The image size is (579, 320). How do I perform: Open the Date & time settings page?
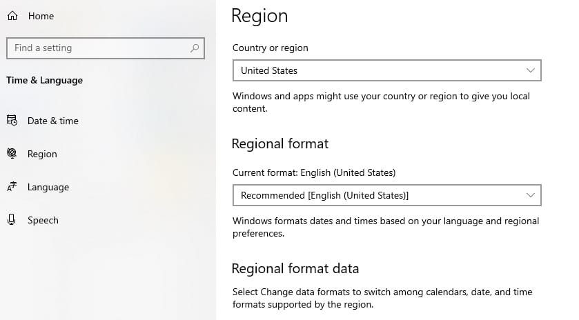coord(53,121)
